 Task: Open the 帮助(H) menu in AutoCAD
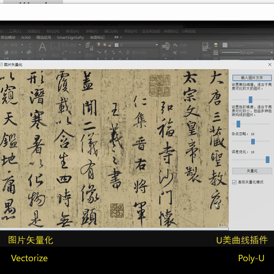[x=131, y=31]
